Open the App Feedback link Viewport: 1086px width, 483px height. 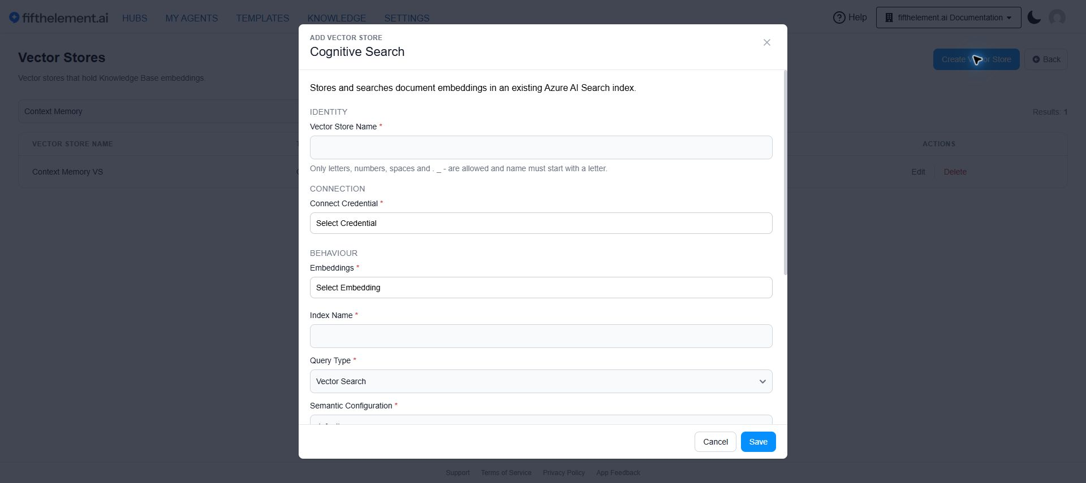(618, 473)
